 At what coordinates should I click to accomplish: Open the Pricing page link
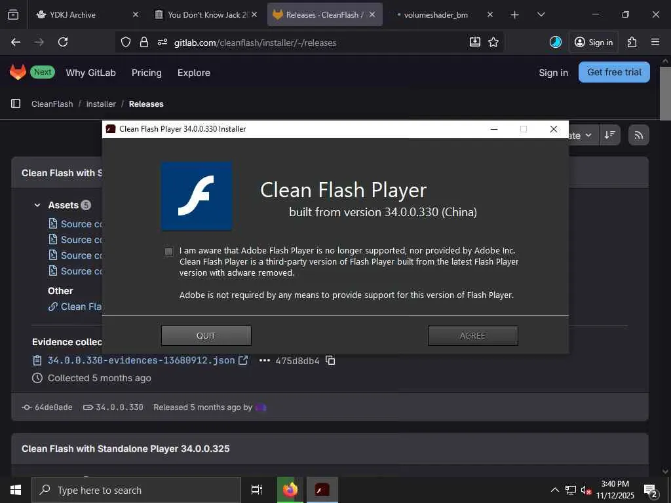146,73
